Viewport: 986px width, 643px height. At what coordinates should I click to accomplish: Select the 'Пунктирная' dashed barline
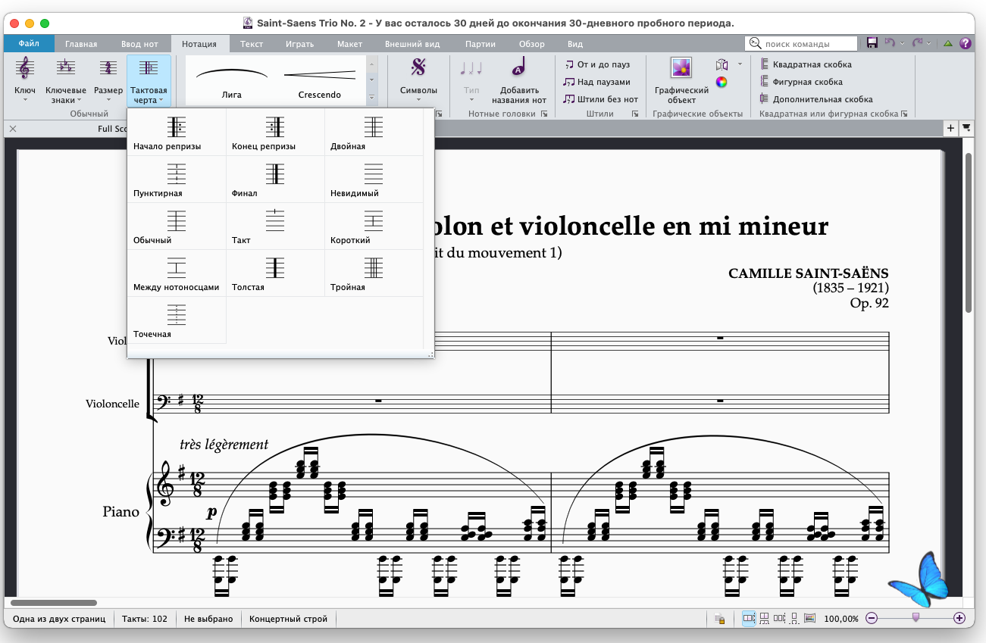(x=176, y=175)
